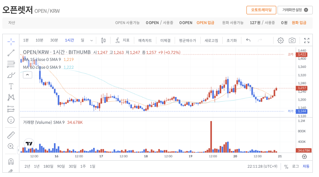
Task: Click the 원화 입금 link
Action: click(x=299, y=23)
